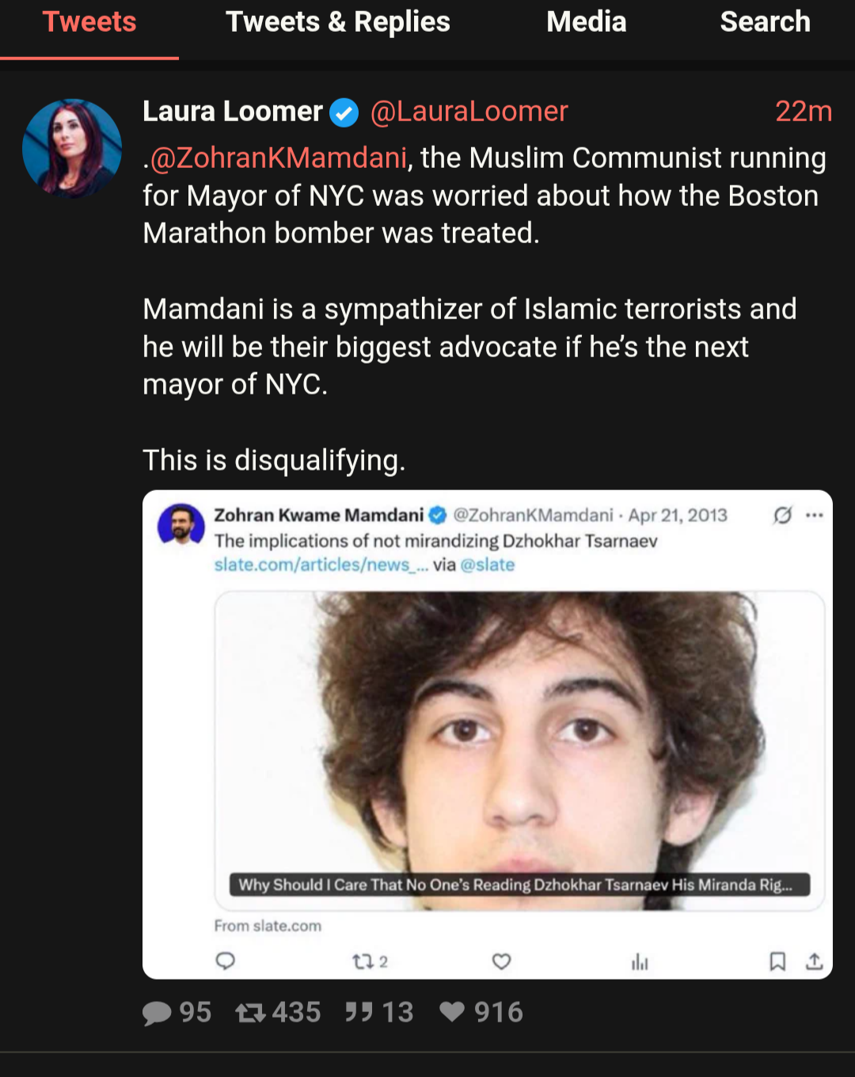Open the @LauraLoomer handle link
The height and width of the screenshot is (1077, 855).
pyautogui.click(x=469, y=112)
